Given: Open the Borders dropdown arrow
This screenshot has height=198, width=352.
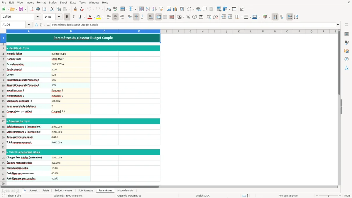Looking at the screenshot, I should pos(242,17).
